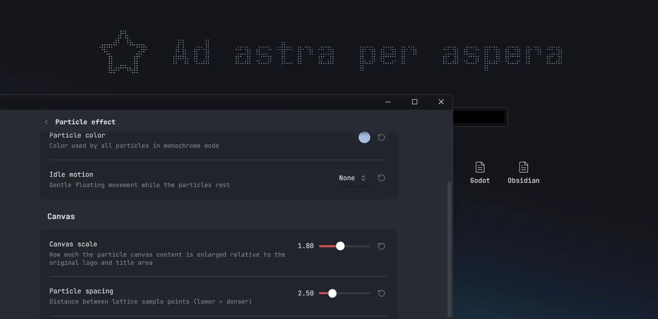
Task: Click the Particle effect page title
Action: 85,122
